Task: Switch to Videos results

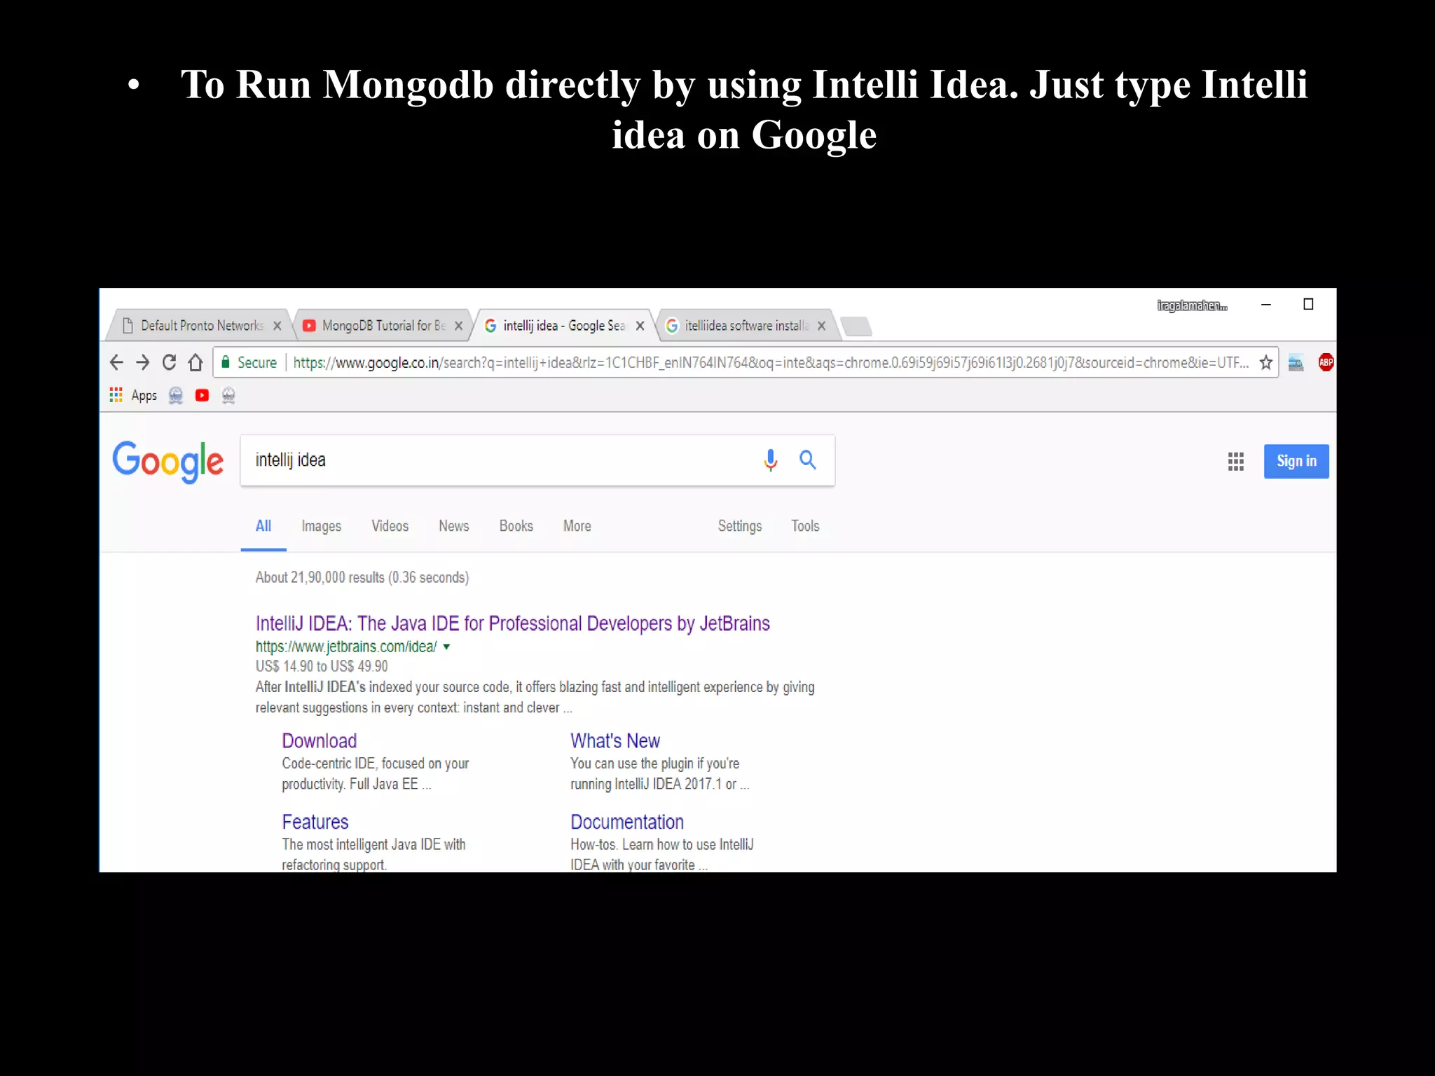Action: (x=390, y=526)
